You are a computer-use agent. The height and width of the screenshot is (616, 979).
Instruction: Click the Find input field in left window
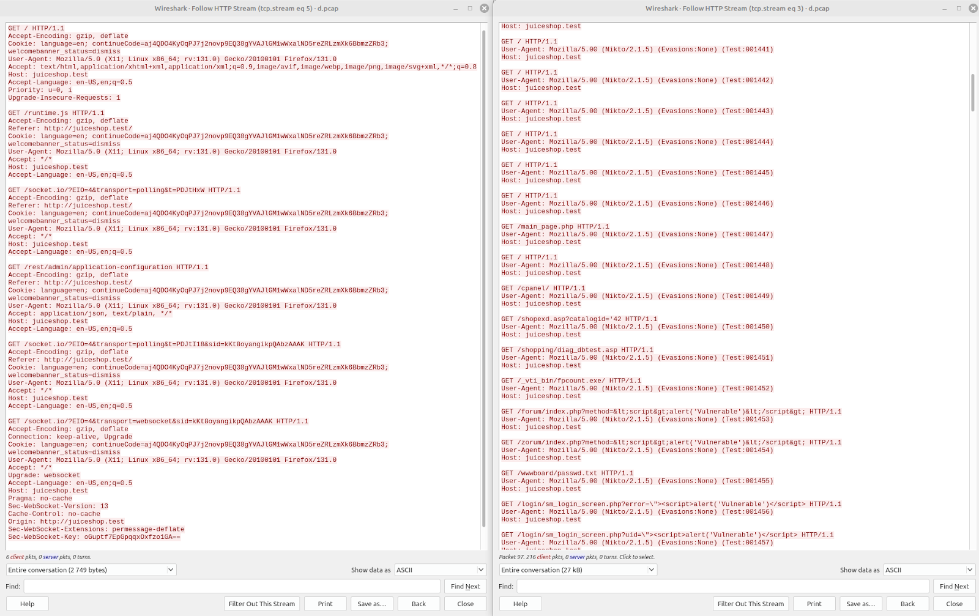[x=232, y=586]
